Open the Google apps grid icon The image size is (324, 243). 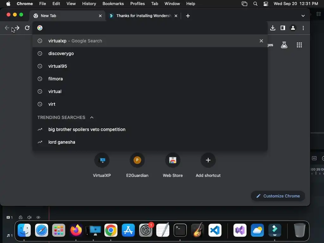click(299, 45)
